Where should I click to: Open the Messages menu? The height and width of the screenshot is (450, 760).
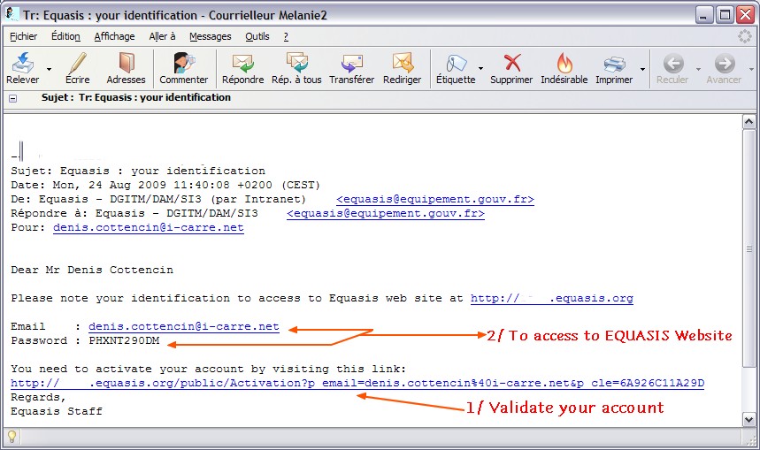(211, 36)
